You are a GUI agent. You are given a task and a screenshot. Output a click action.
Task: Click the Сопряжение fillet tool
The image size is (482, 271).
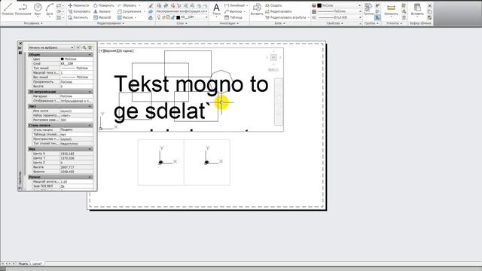129,11
